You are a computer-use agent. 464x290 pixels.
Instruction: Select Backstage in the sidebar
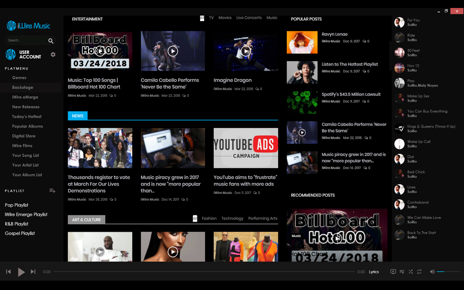click(22, 87)
